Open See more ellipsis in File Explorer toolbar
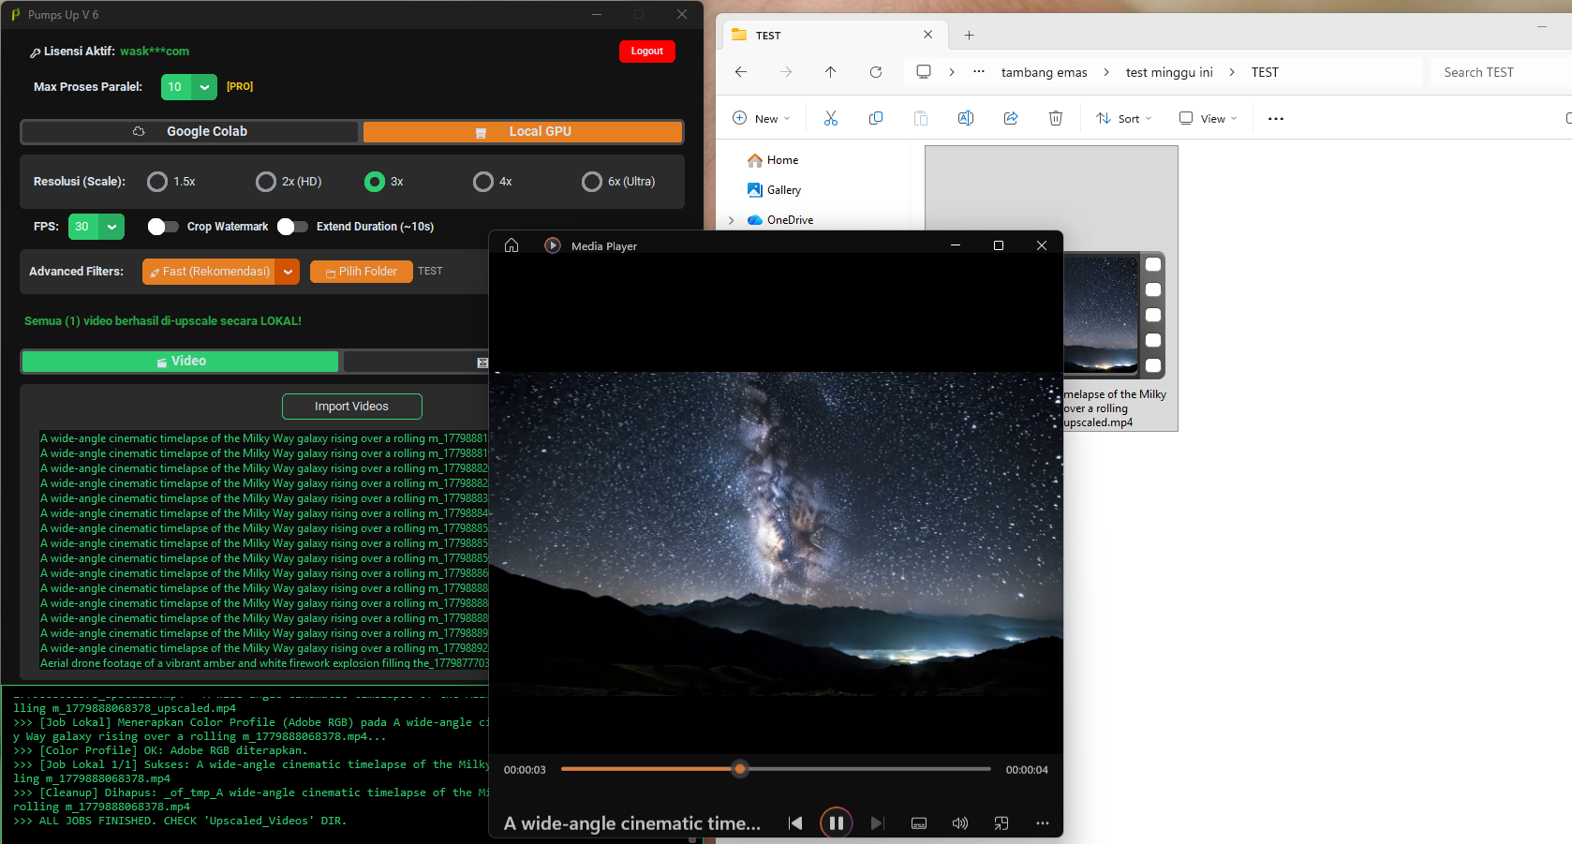This screenshot has width=1572, height=844. coord(1276,119)
